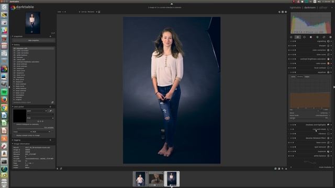
Task: Switch off contrast brightness saturation module
Action: point(289,59)
